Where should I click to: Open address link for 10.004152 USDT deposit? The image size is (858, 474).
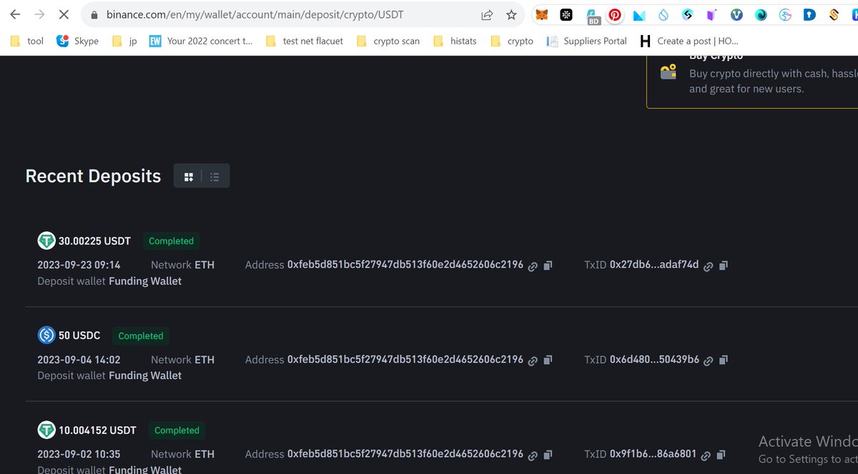pos(533,455)
